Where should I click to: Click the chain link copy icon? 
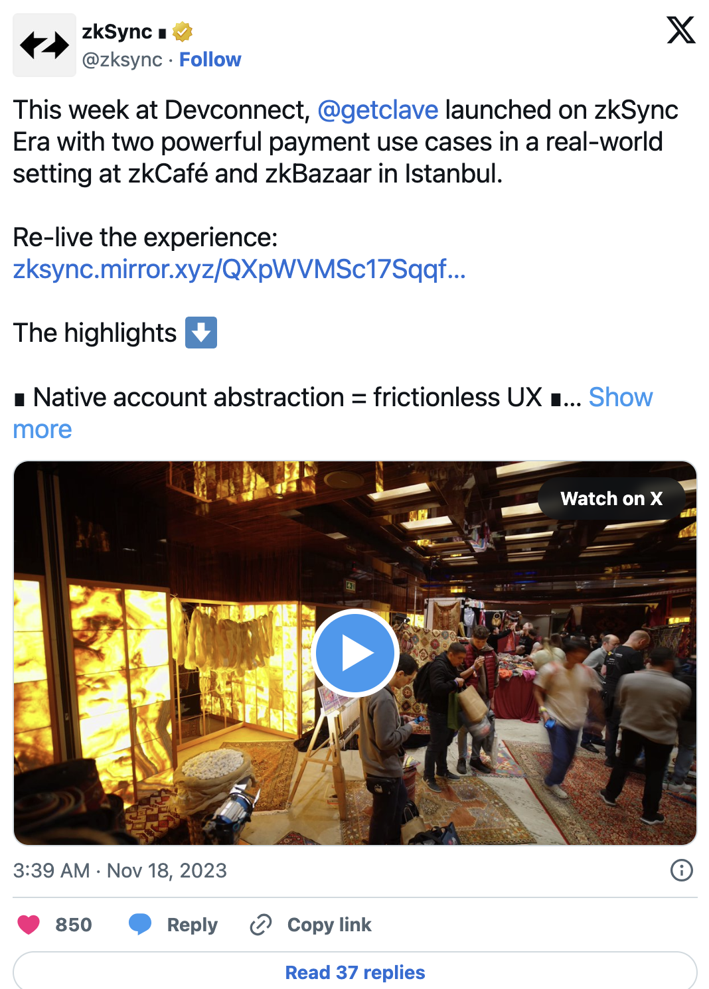pyautogui.click(x=261, y=924)
